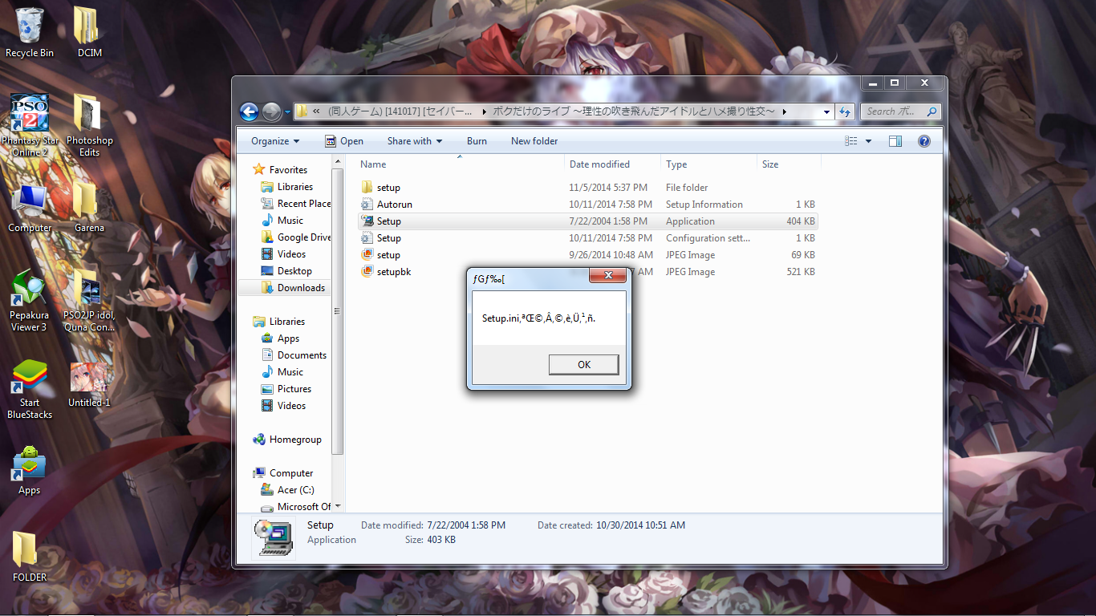This screenshot has height=616, width=1096.
Task: Open Phantasy Star Online 2 shortcut
Action: (x=30, y=124)
